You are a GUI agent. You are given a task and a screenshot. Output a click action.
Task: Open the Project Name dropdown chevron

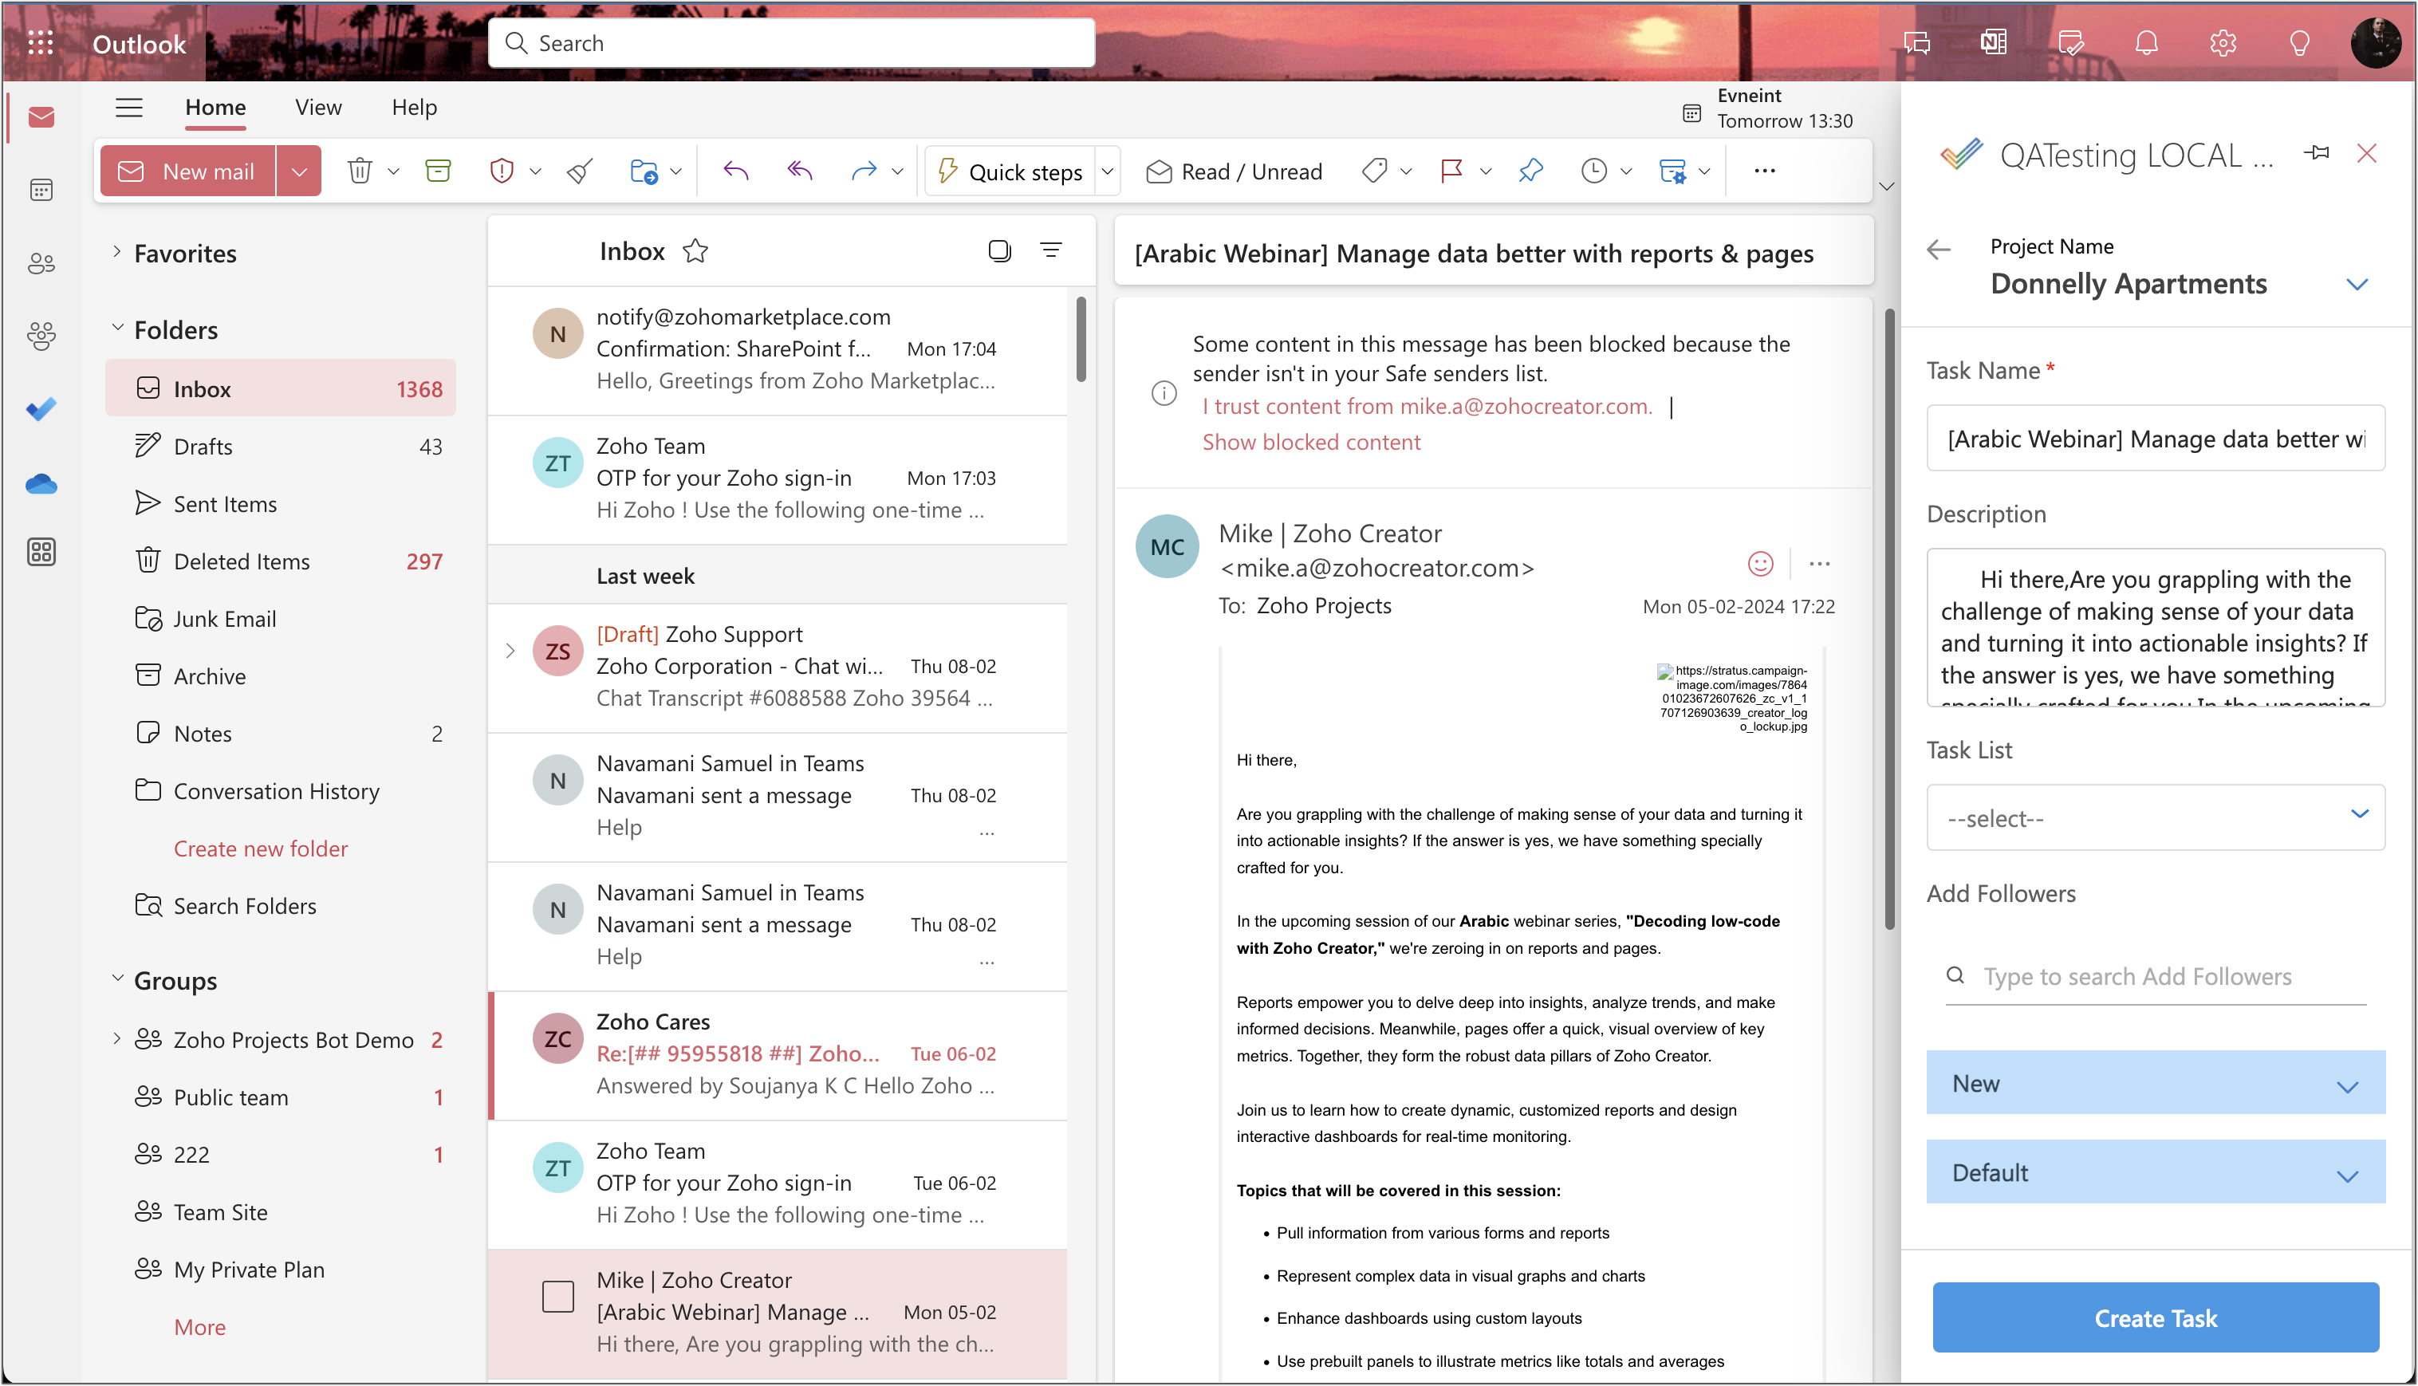[x=2356, y=285]
